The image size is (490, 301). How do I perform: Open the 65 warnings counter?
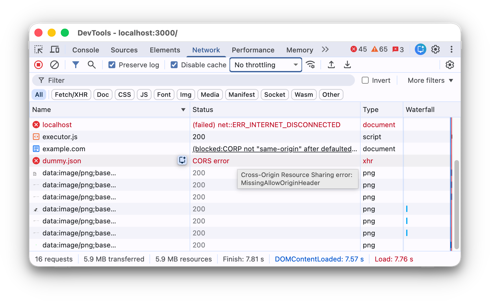tap(379, 49)
